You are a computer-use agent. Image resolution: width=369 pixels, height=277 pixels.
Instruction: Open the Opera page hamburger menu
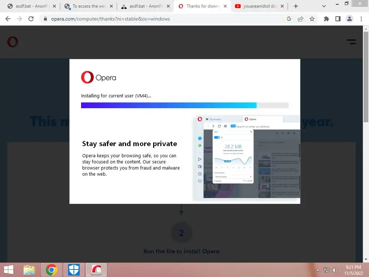351,42
